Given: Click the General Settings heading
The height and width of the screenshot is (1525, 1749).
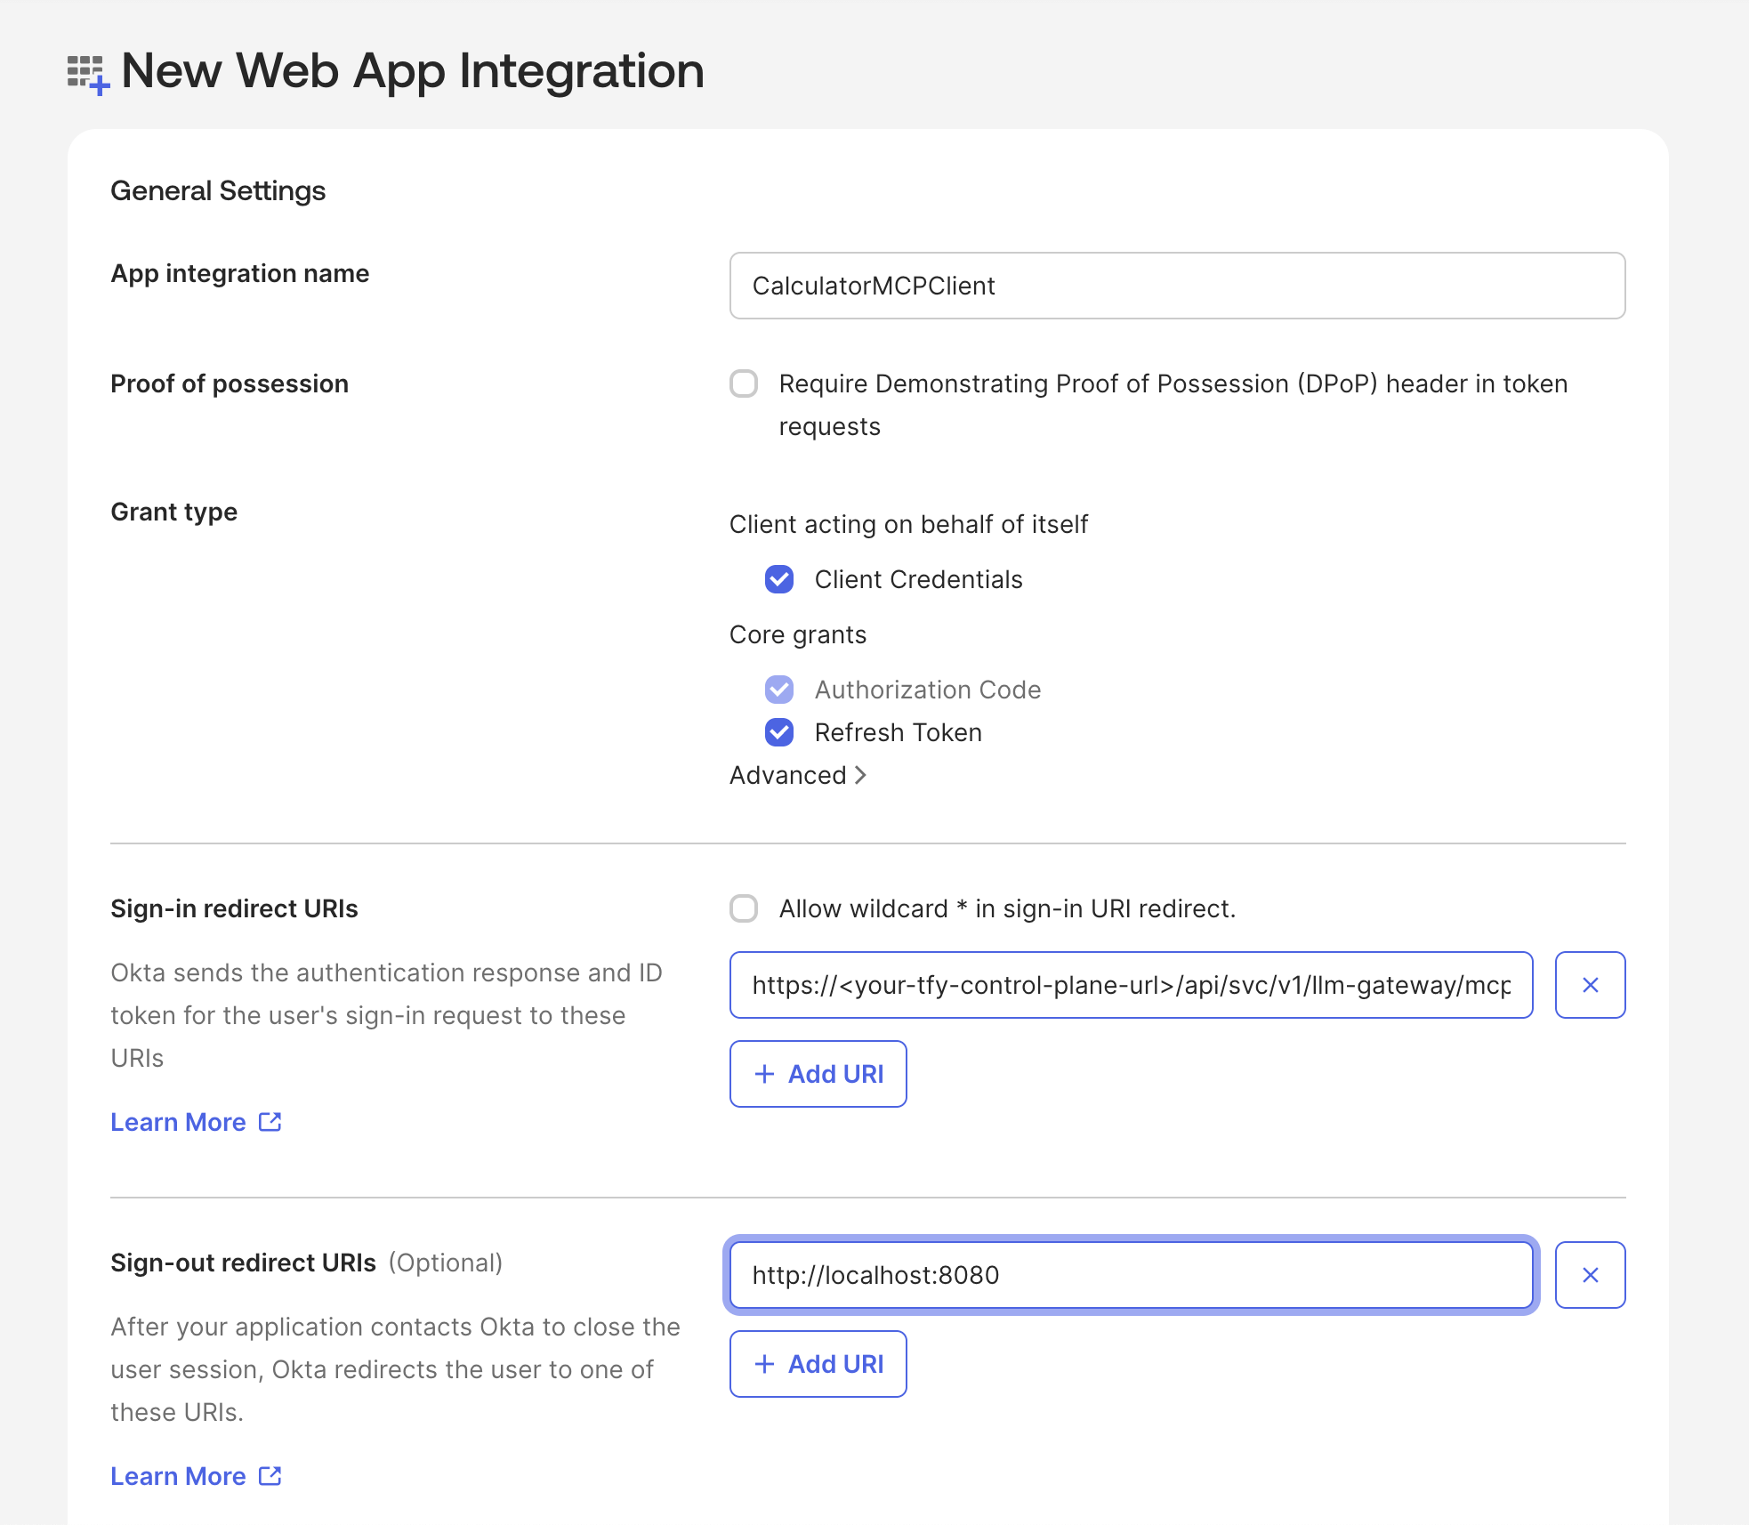Looking at the screenshot, I should 218,191.
